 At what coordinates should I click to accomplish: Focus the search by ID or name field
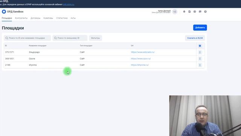27,38
